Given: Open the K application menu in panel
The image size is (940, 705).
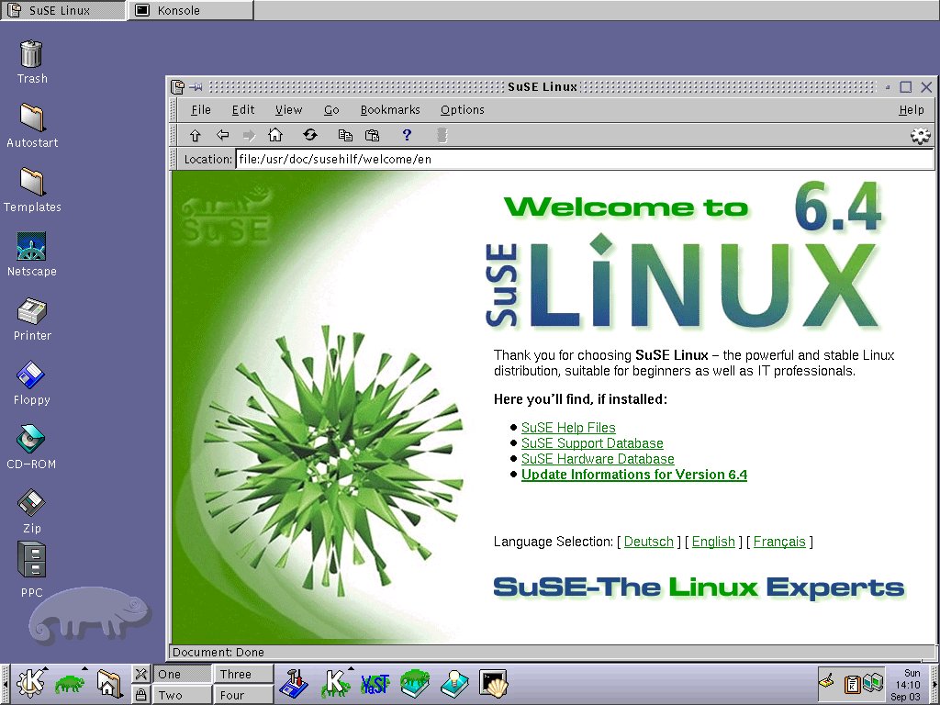Looking at the screenshot, I should tap(31, 683).
